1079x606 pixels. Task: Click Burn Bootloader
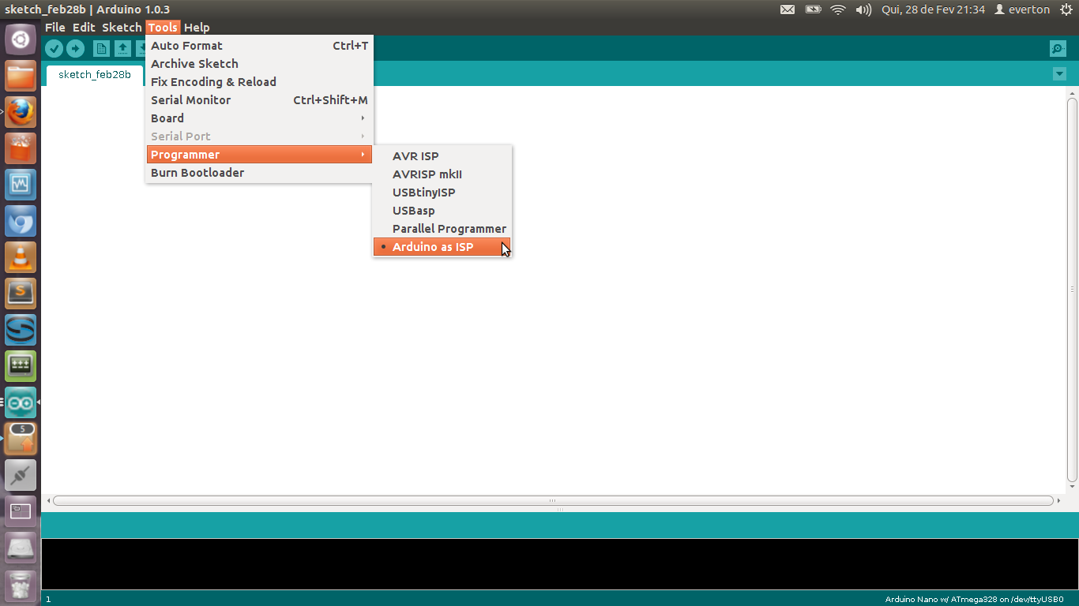(x=197, y=172)
